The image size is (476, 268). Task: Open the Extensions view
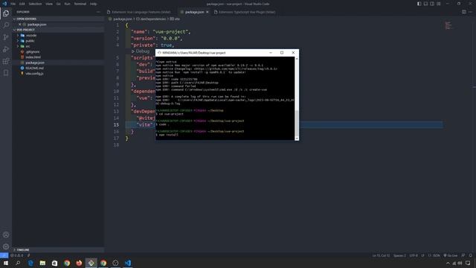(6, 61)
